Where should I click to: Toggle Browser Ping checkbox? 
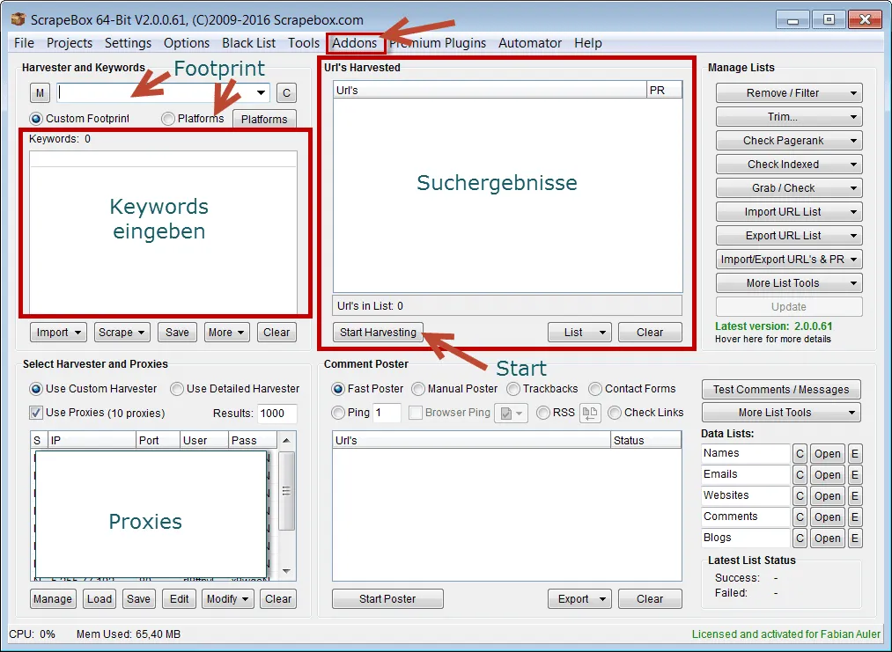tap(416, 413)
